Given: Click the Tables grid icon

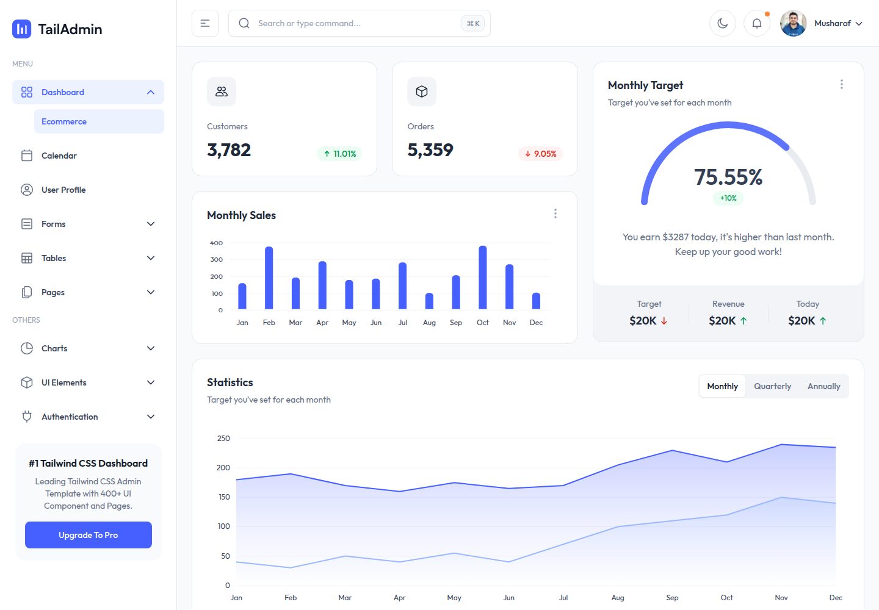Looking at the screenshot, I should 27,258.
